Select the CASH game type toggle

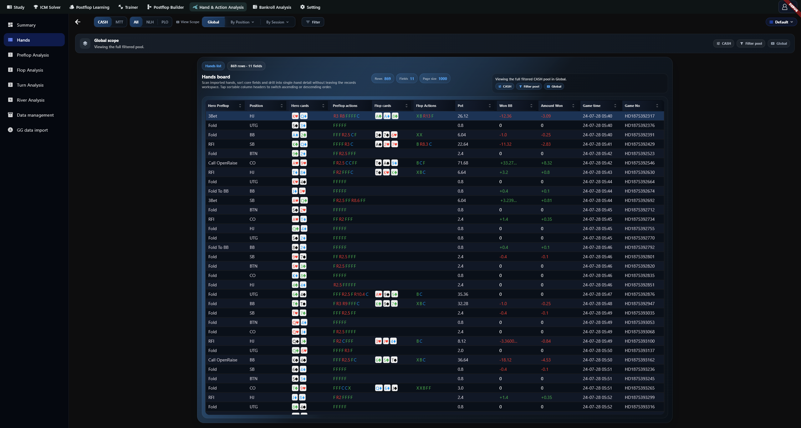103,22
